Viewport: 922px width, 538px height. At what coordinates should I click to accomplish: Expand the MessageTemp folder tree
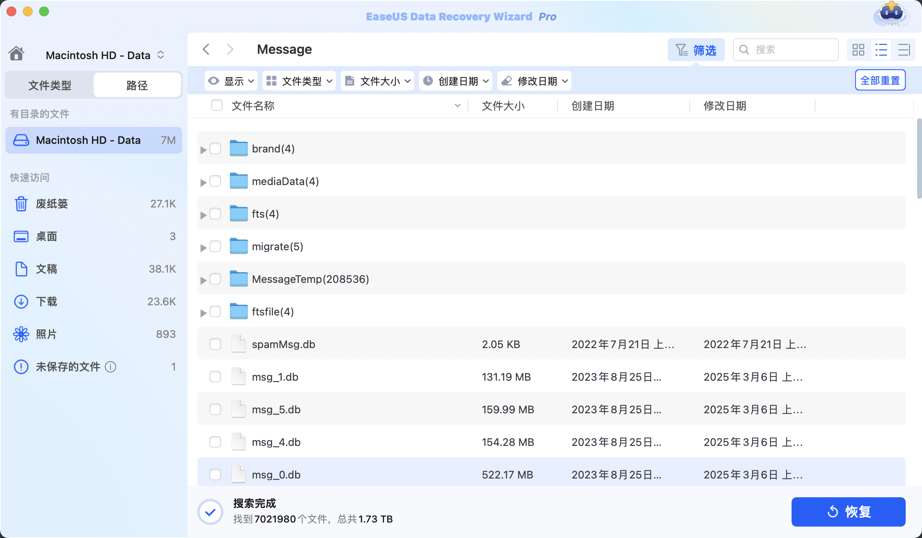[x=203, y=280]
